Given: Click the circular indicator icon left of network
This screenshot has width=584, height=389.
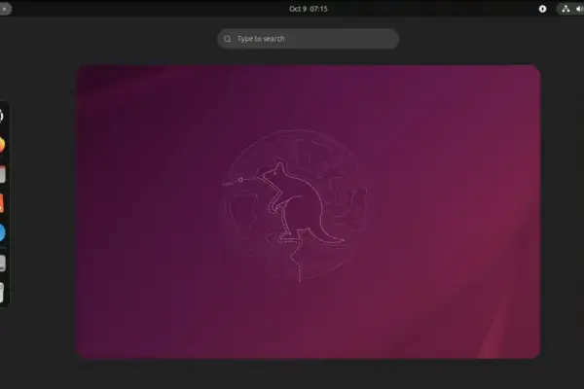Looking at the screenshot, I should click(x=542, y=9).
